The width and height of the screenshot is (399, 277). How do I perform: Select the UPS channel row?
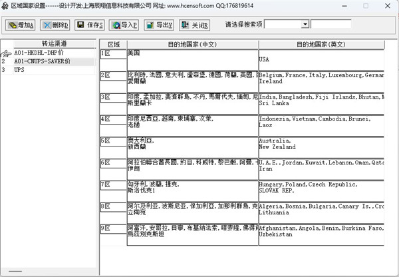(x=19, y=70)
